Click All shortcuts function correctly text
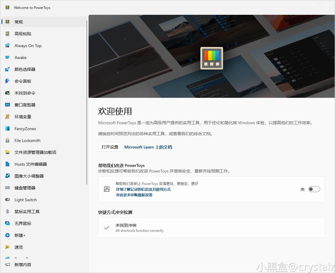The height and width of the screenshot is (273, 335). click(x=139, y=231)
